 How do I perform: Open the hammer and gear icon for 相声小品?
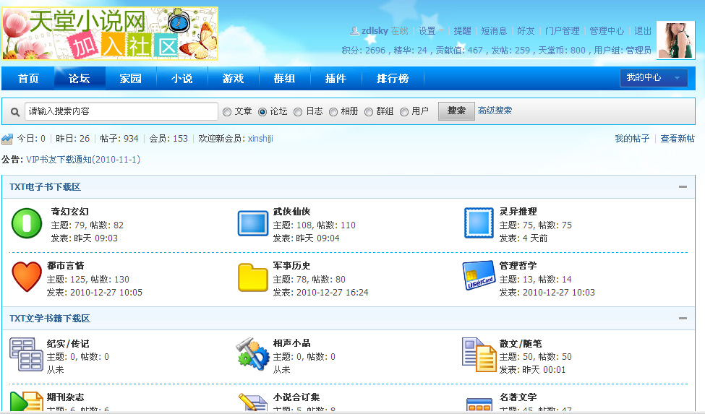pos(252,354)
